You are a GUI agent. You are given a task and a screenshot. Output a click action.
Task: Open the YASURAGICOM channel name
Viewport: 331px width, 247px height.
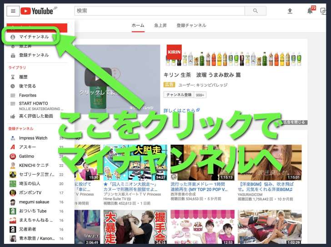point(250,194)
